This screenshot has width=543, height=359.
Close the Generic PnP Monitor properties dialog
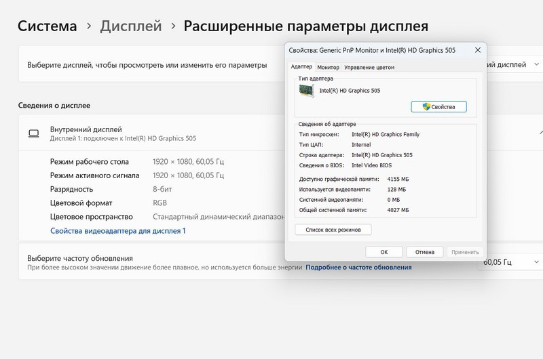(x=476, y=50)
